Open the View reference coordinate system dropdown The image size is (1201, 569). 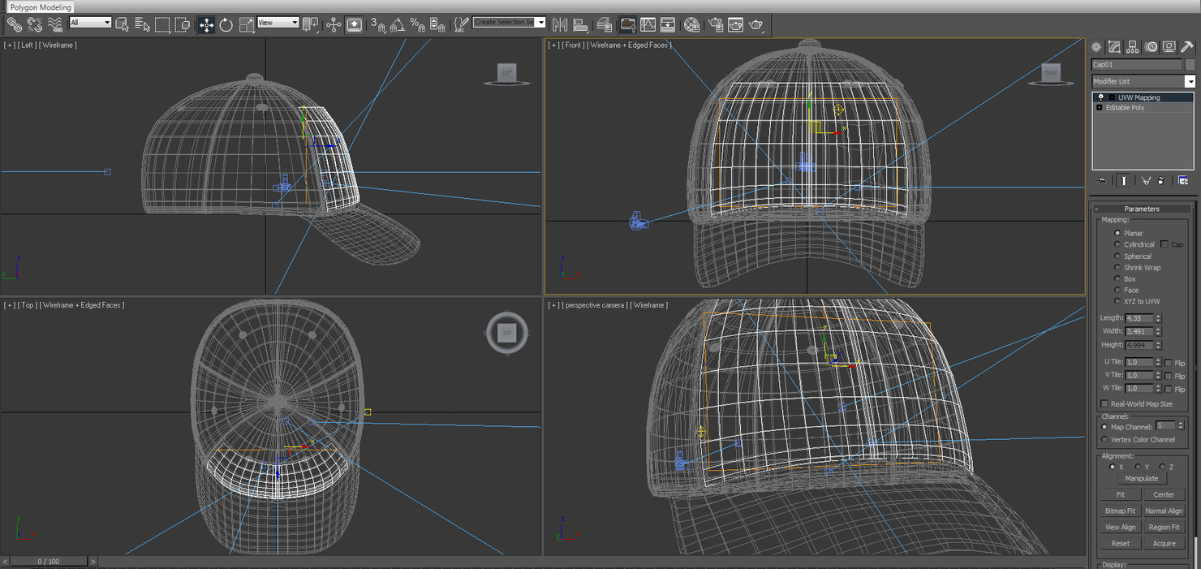pyautogui.click(x=293, y=22)
